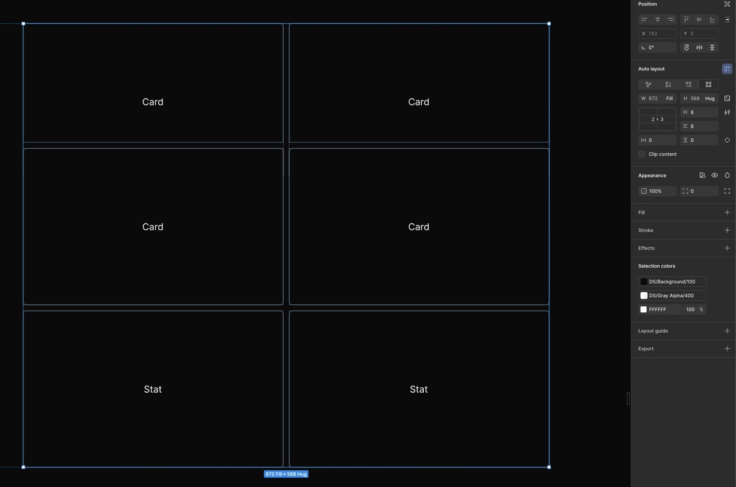The height and width of the screenshot is (487, 736).
Task: Click the focus frame icon beside Position
Action: (727, 4)
